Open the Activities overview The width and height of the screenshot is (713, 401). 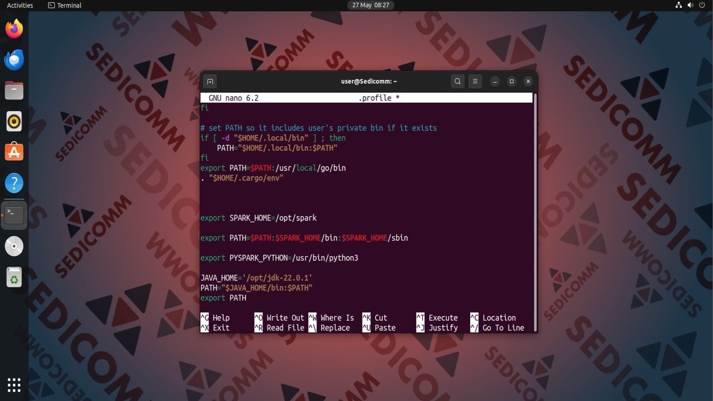pos(20,5)
